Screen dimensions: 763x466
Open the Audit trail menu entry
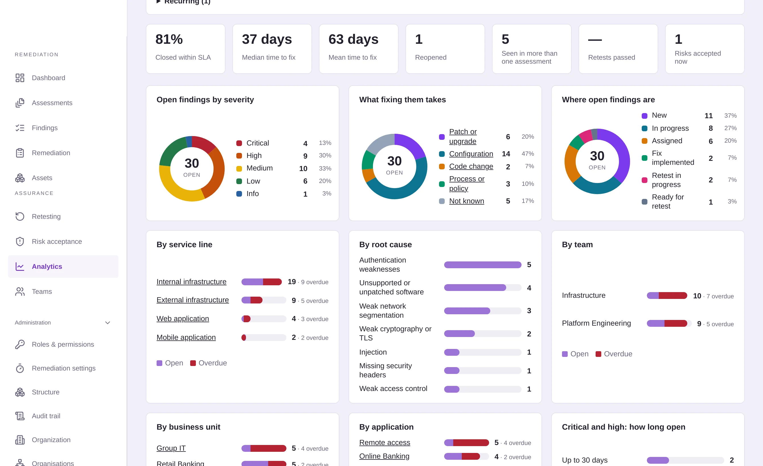[x=63, y=416]
